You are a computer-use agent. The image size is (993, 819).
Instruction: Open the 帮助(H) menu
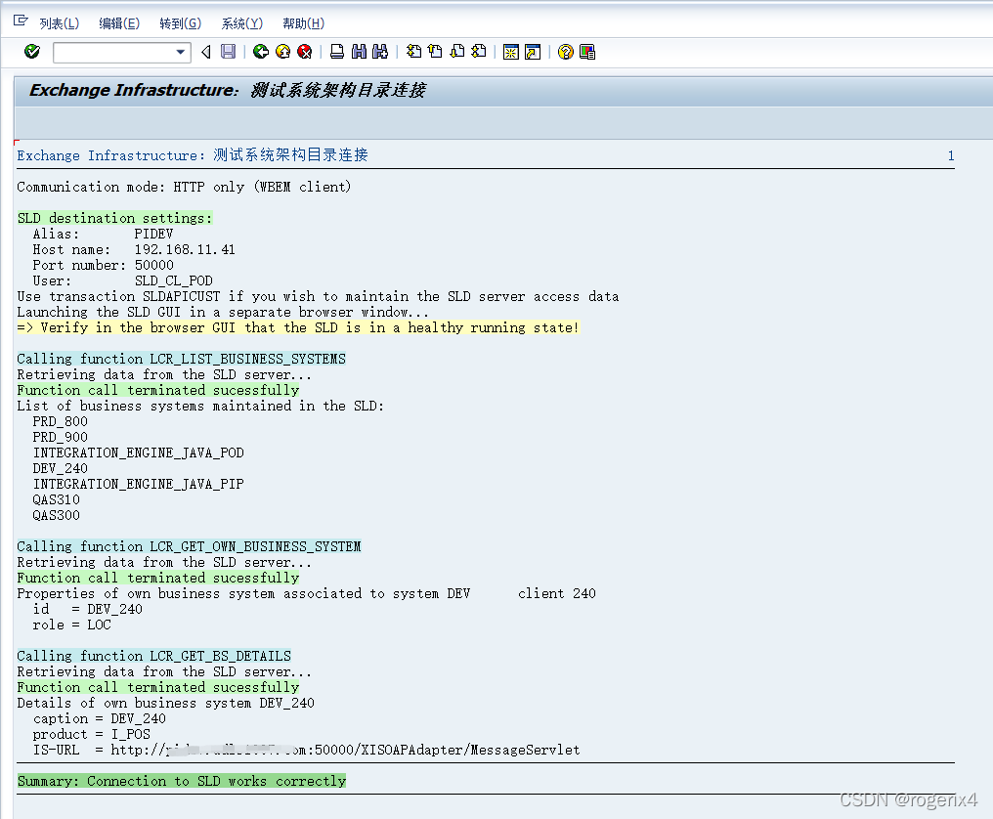tap(303, 23)
